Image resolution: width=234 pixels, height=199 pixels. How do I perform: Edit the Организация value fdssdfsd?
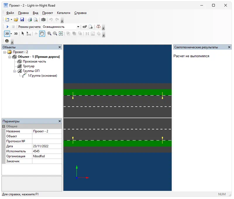[47, 156]
